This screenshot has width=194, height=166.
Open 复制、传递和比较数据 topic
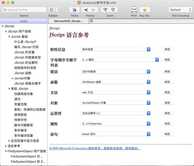(30, 110)
